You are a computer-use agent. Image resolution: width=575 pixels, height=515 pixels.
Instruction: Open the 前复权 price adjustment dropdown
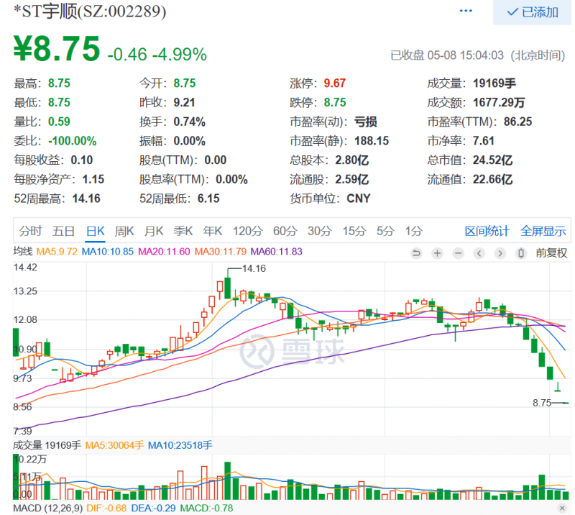tap(551, 253)
